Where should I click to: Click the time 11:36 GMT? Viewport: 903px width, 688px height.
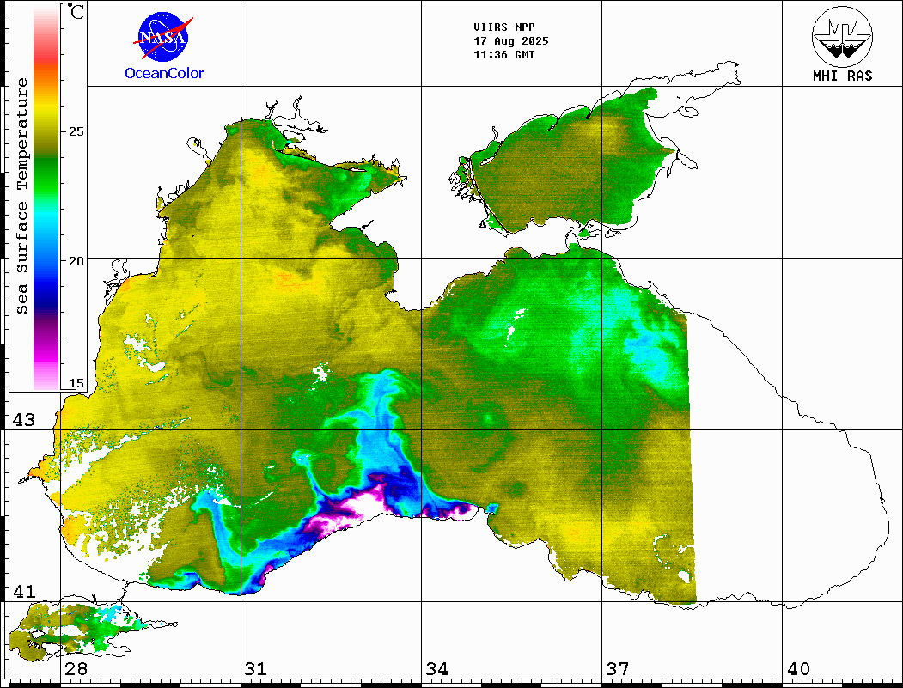(503, 55)
